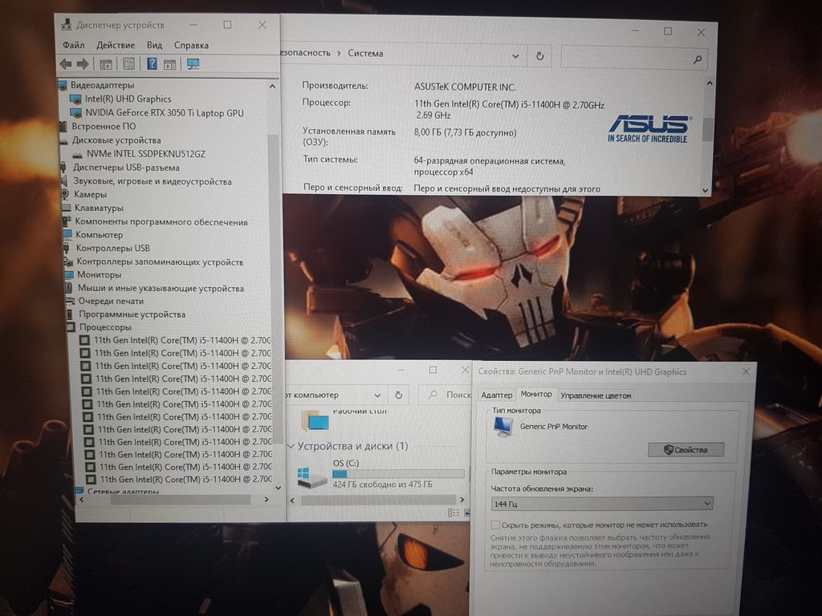Image resolution: width=822 pixels, height=616 pixels.
Task: Select the OS (C:) drive icon
Action: [311, 478]
